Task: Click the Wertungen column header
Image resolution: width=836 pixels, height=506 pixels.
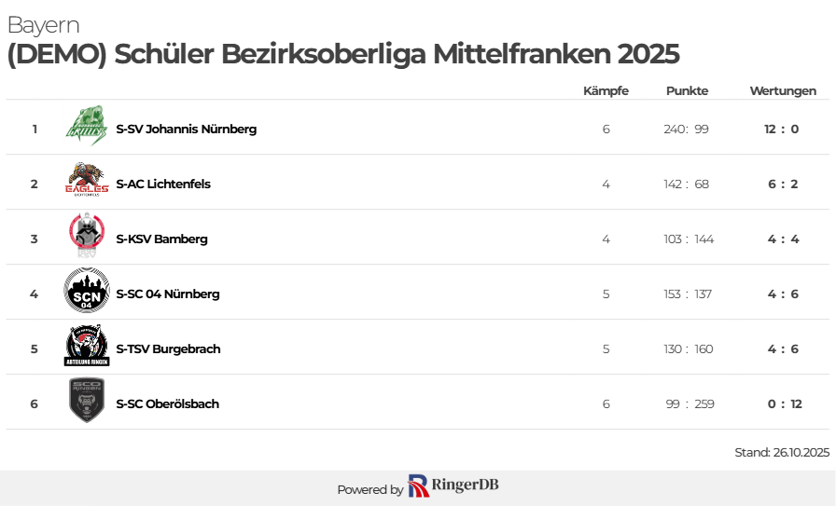Action: tap(783, 90)
